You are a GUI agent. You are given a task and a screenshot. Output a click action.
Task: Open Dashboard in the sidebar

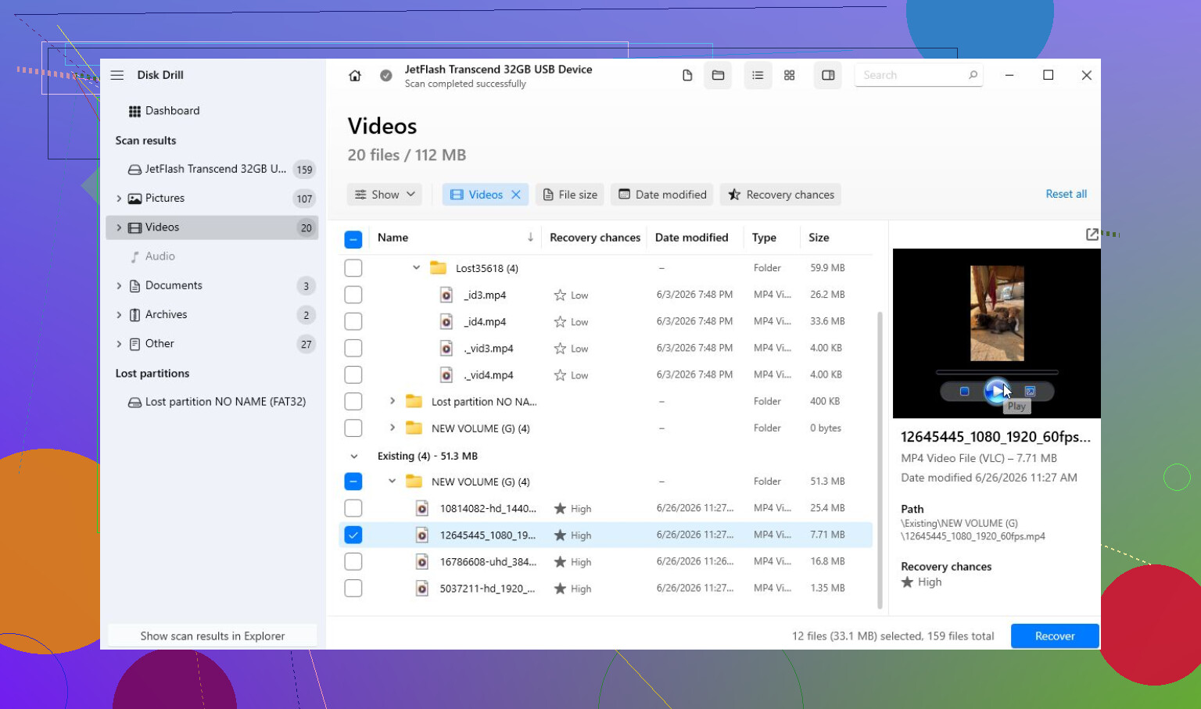(x=213, y=111)
